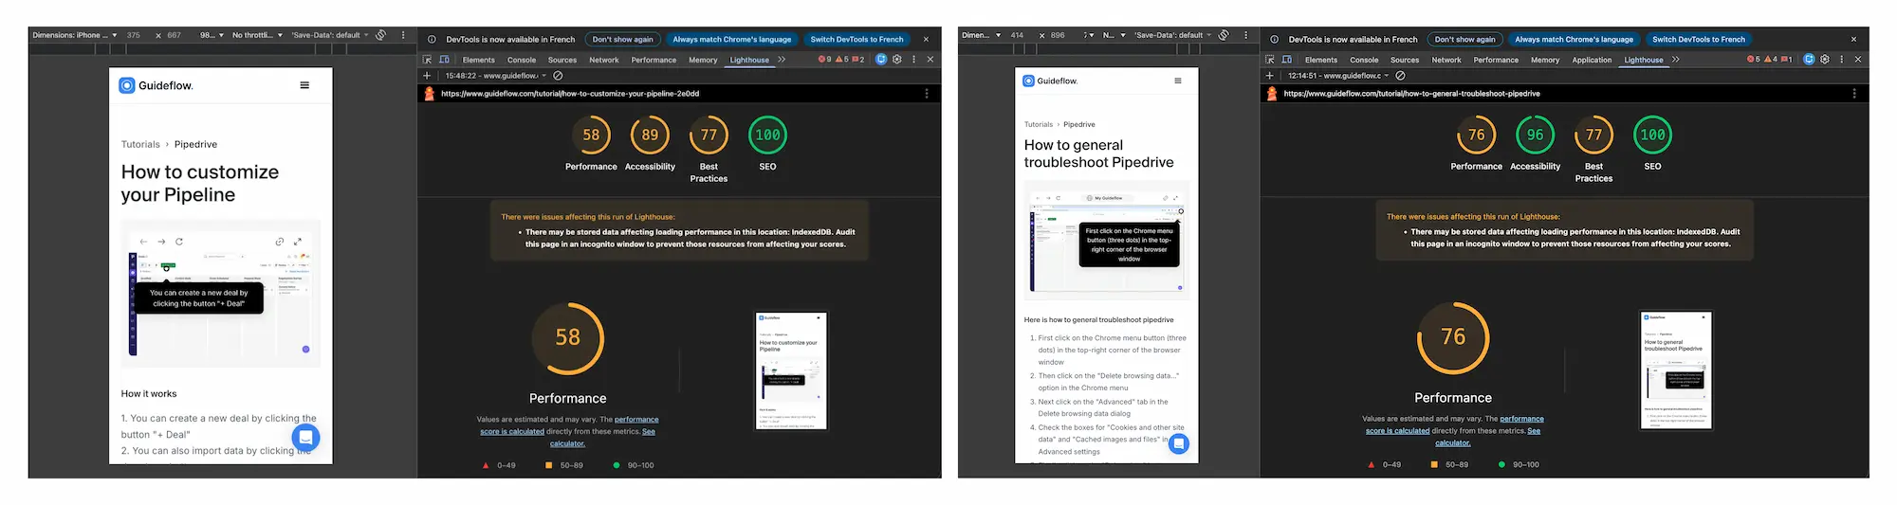Click Guideflow logo on customize Pipeline page
This screenshot has width=1897, height=505.
coord(156,85)
